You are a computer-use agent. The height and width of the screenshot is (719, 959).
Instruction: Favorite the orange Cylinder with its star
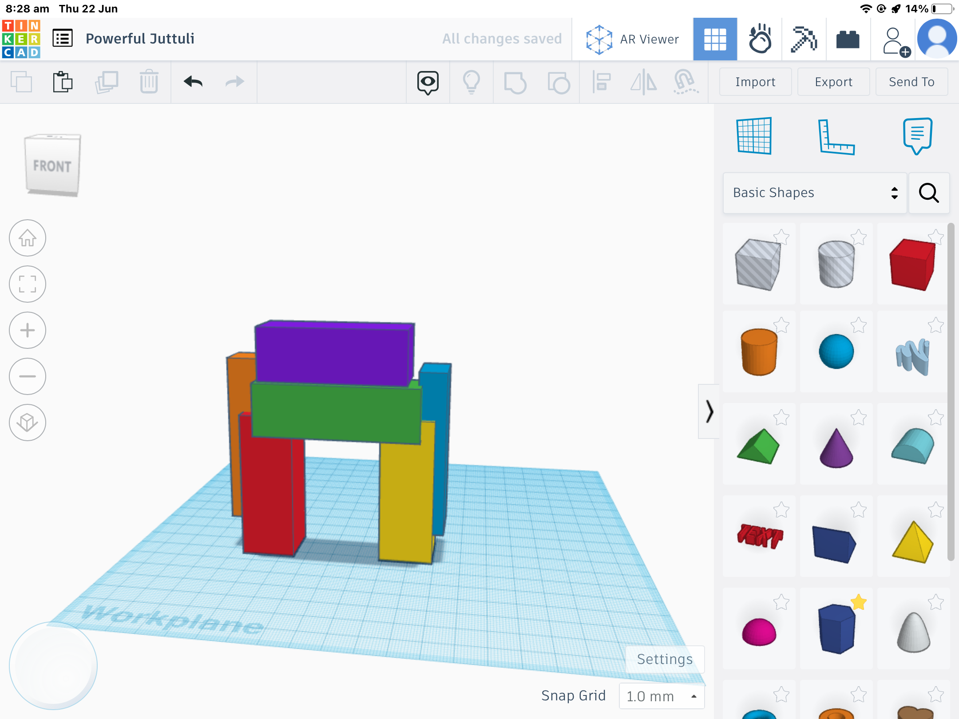pyautogui.click(x=781, y=325)
